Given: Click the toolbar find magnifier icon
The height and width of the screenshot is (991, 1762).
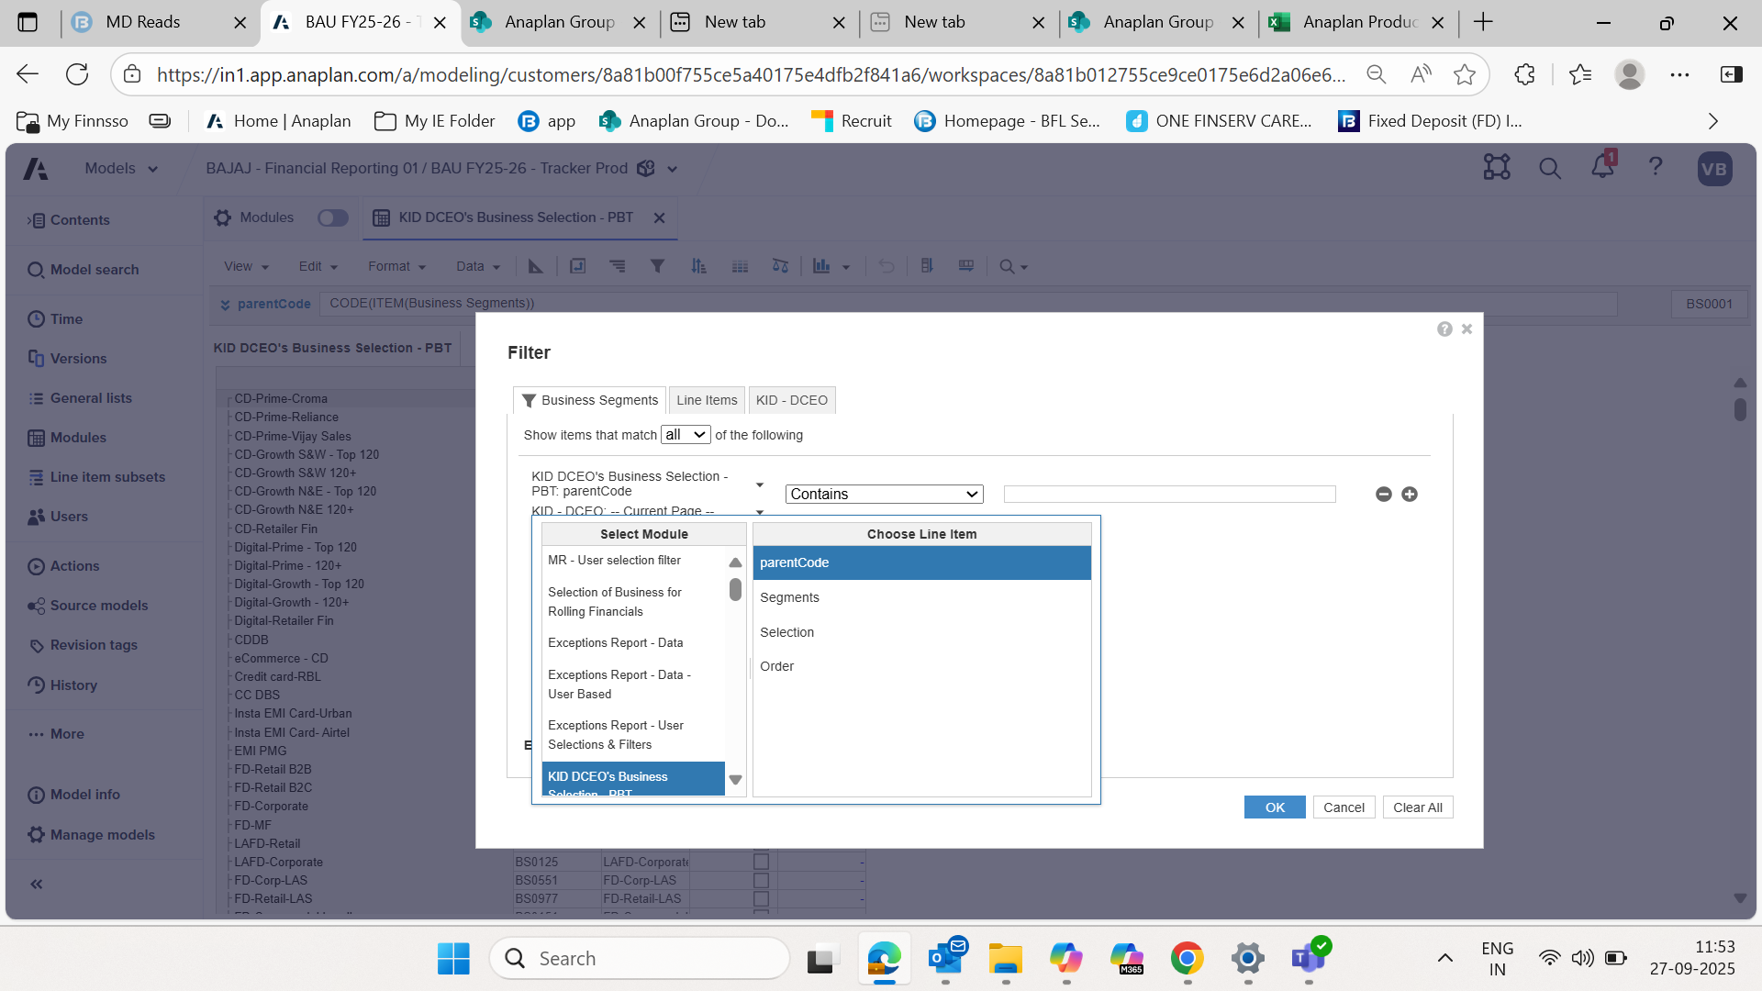Looking at the screenshot, I should click(x=1013, y=266).
